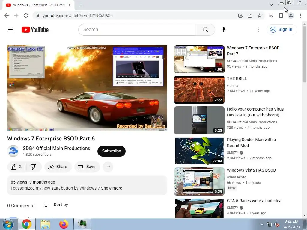Open SDG4 Official Main Productions channel avatar
The width and height of the screenshot is (307, 230).
tap(13, 151)
